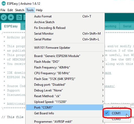Close the open Tools menu
Screen dimensions: 134x124
pos(30,10)
